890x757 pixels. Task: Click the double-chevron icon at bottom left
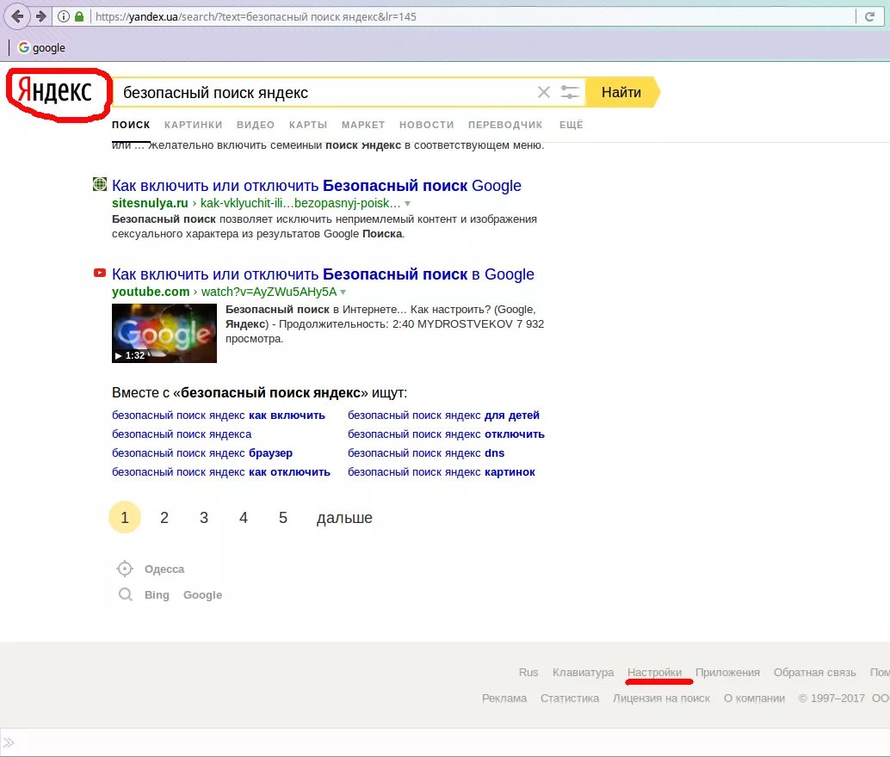(9, 742)
